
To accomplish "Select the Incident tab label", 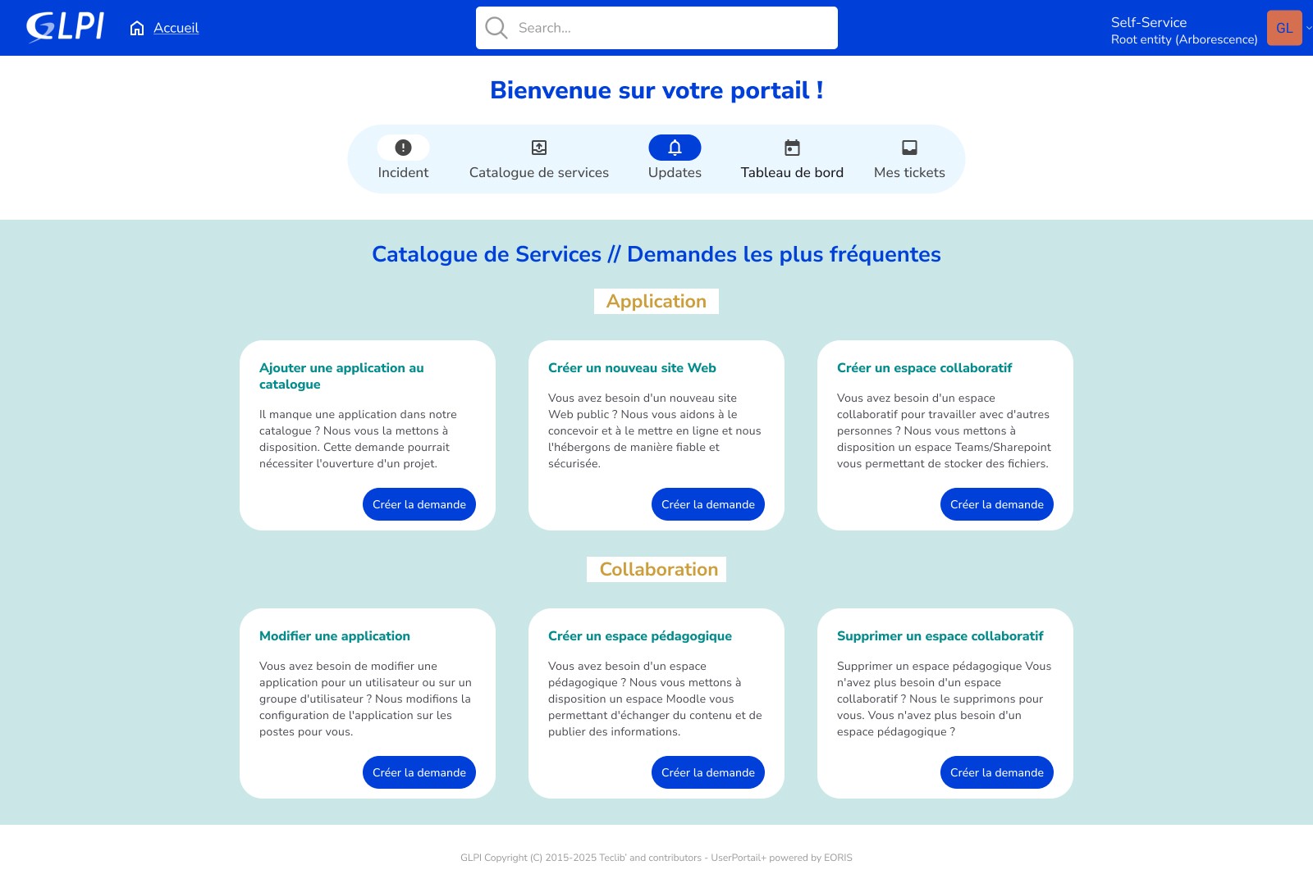I will [403, 172].
